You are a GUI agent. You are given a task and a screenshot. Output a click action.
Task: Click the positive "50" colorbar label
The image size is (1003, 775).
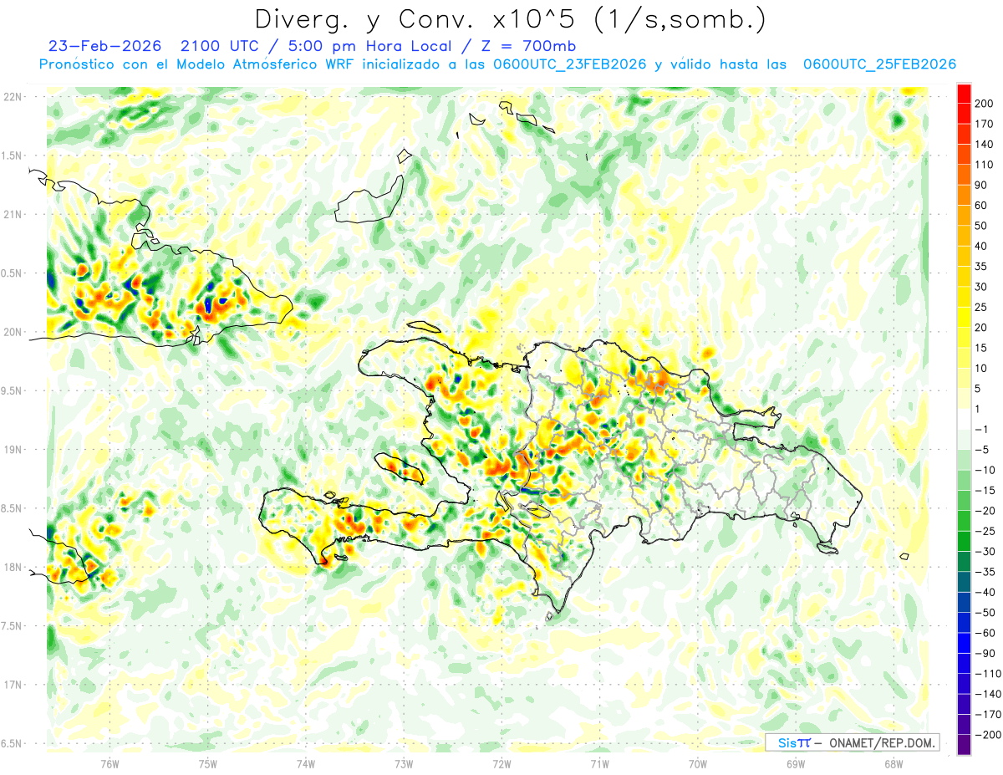[982, 226]
